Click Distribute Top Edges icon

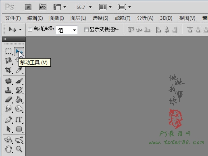click(190, 30)
